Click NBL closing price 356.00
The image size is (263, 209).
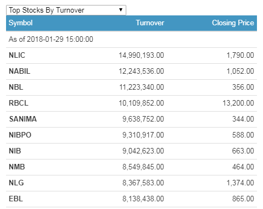pyautogui.click(x=243, y=87)
